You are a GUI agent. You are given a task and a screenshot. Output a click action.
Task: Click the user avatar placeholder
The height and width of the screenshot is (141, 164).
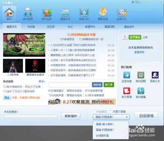tap(125, 37)
